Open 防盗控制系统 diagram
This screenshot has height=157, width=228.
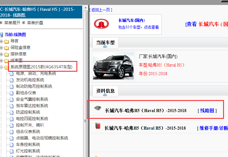coord(28,112)
